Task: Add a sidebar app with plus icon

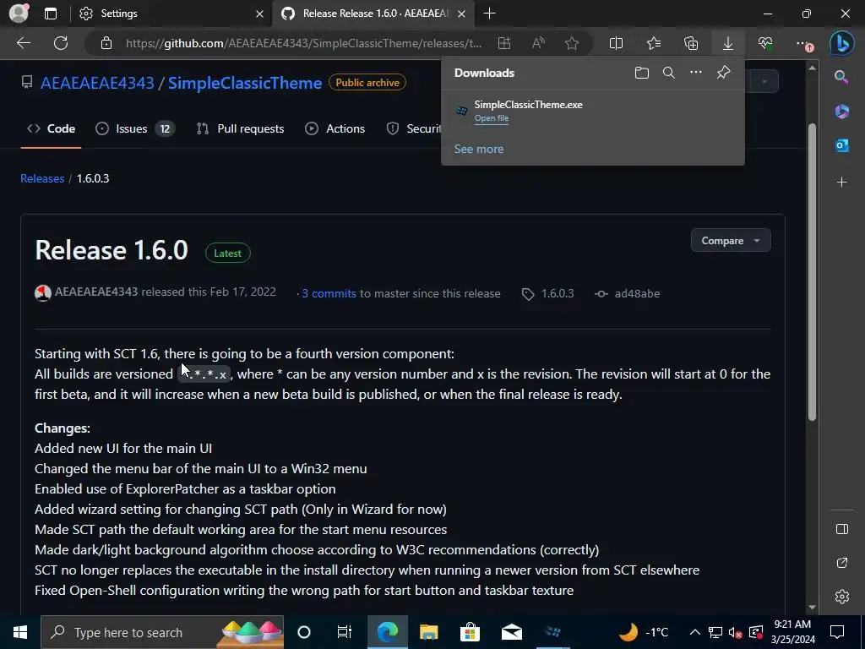Action: point(842,183)
